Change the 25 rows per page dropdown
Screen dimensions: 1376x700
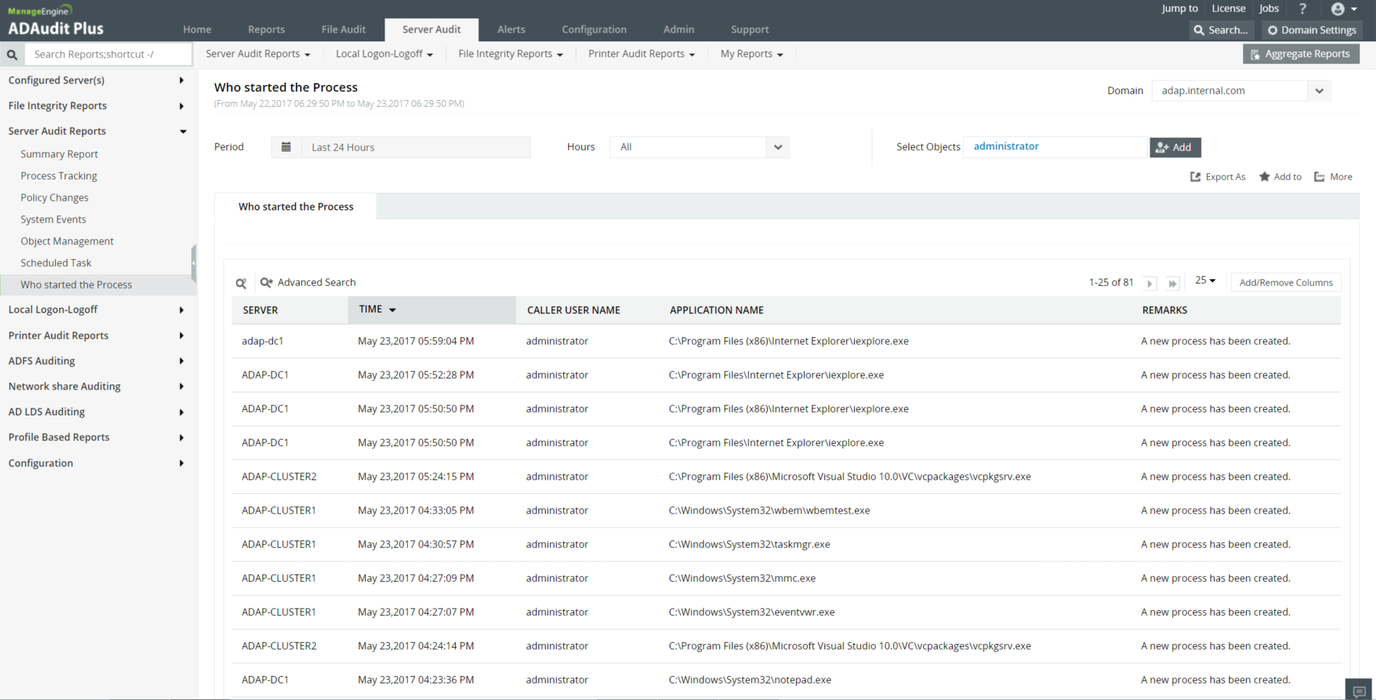click(1205, 281)
